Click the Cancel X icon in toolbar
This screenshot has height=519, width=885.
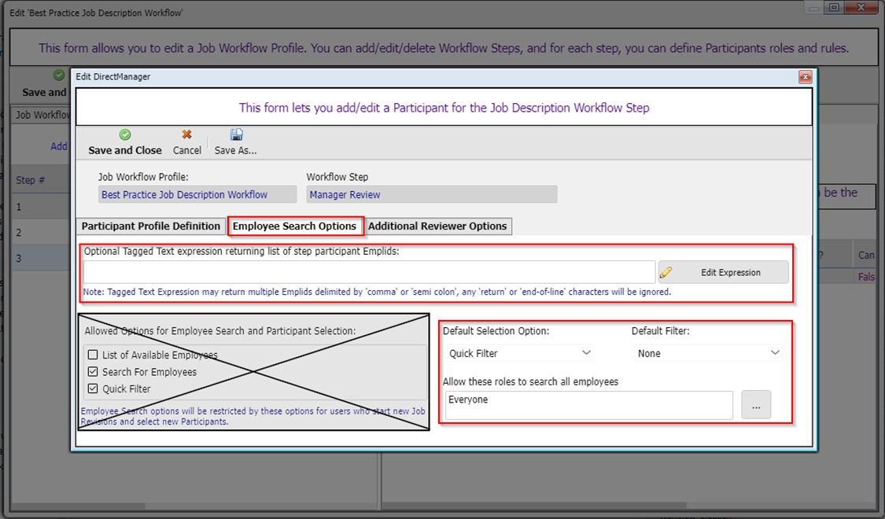click(186, 135)
